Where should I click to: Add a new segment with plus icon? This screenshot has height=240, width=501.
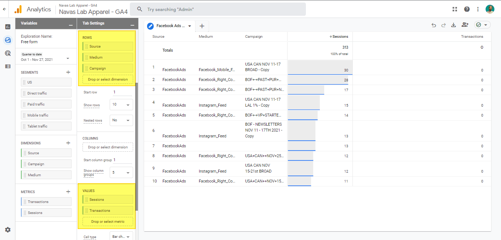(68, 72)
